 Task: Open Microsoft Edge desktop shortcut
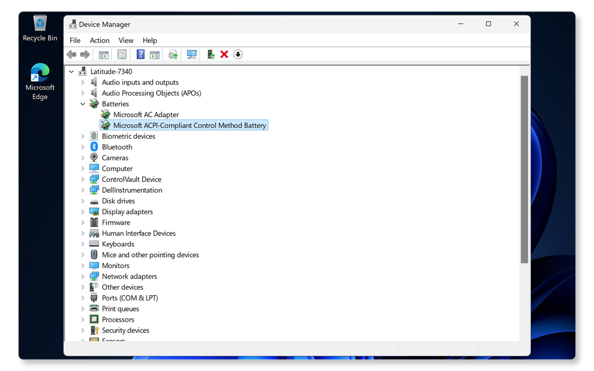click(x=40, y=82)
